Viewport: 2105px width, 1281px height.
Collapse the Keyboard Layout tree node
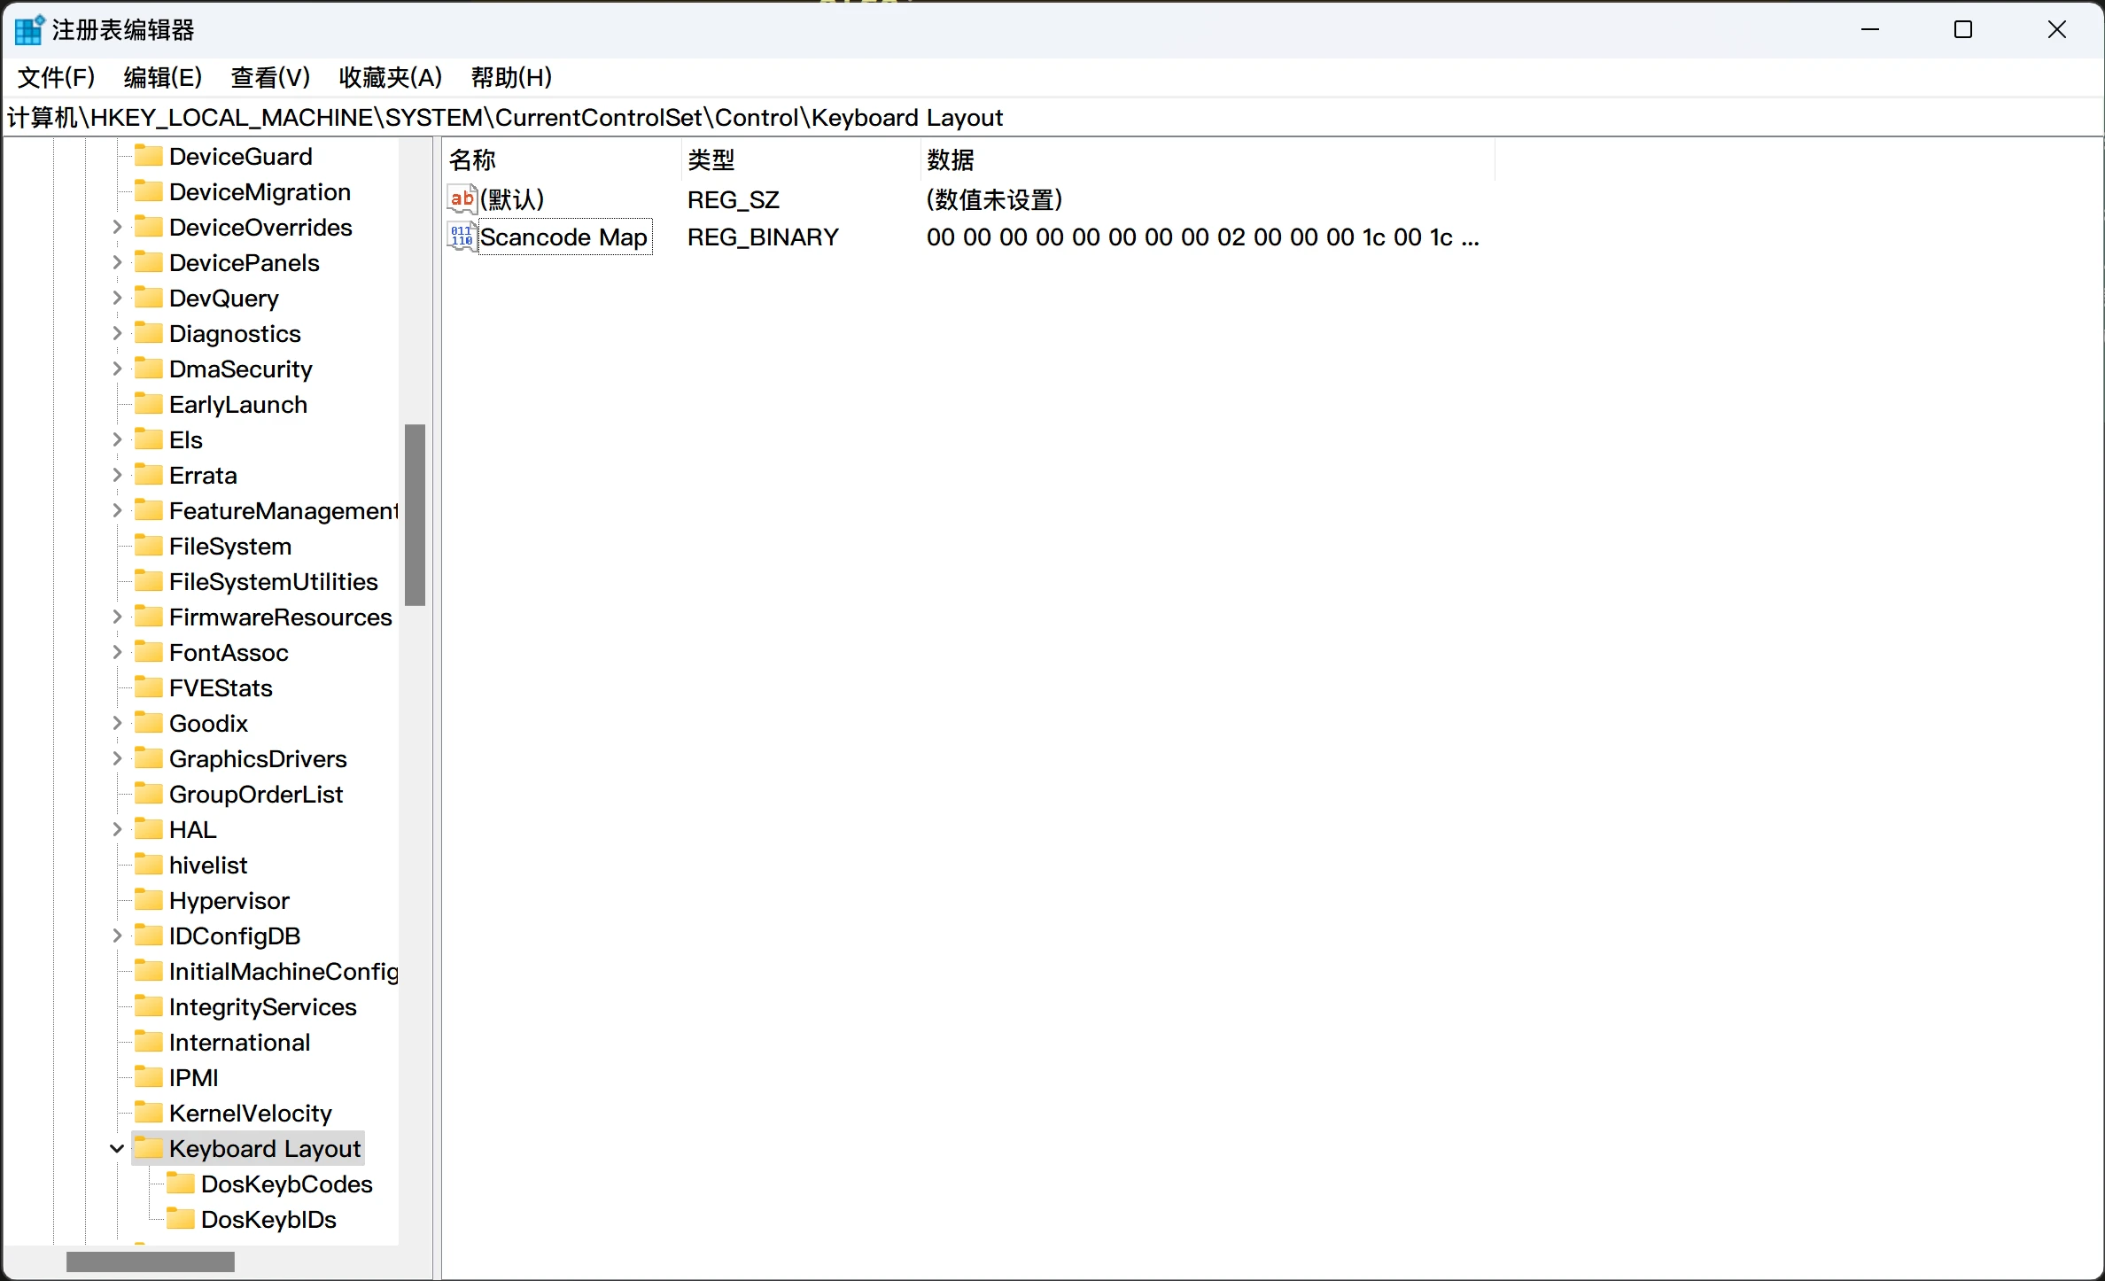(x=117, y=1148)
